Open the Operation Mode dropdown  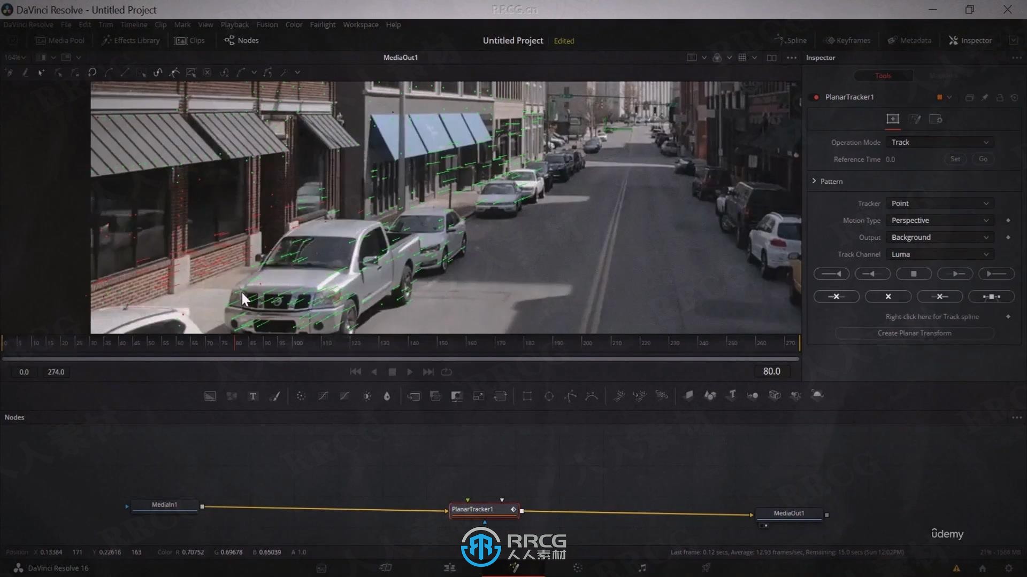939,142
